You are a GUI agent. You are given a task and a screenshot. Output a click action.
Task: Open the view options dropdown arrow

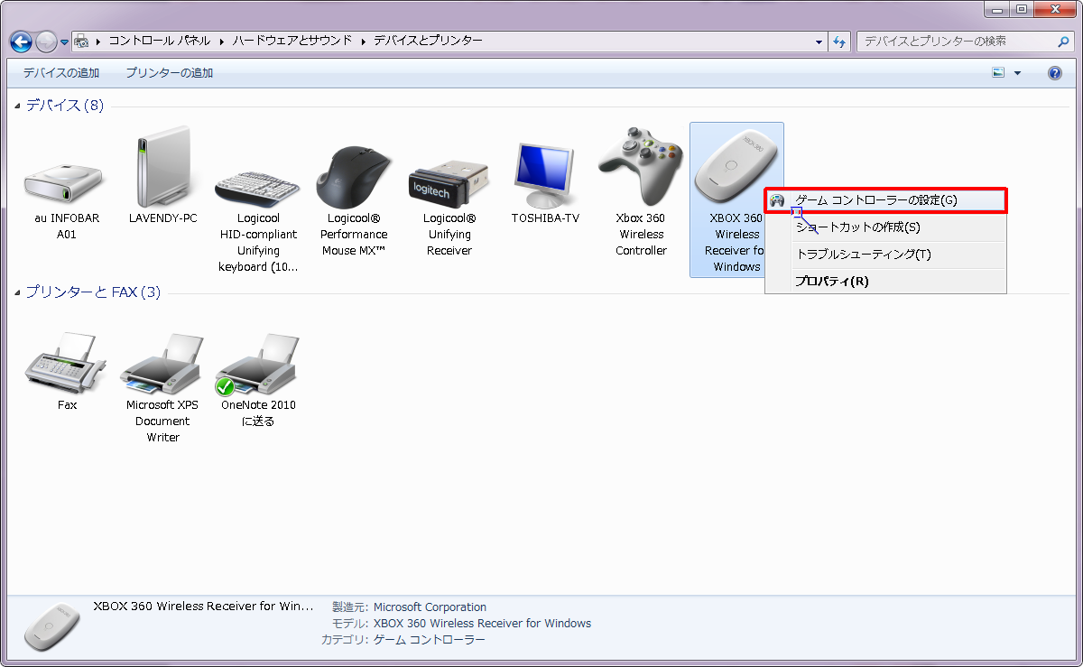pyautogui.click(x=1018, y=73)
